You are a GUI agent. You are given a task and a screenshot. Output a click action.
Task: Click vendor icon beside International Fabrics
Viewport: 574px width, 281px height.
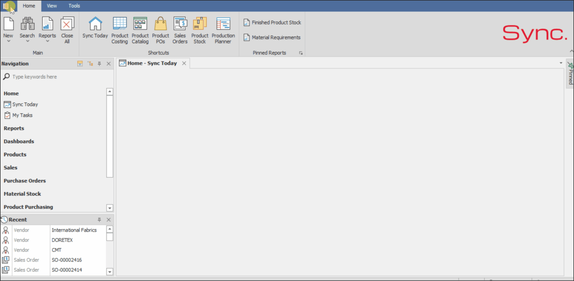tap(6, 230)
